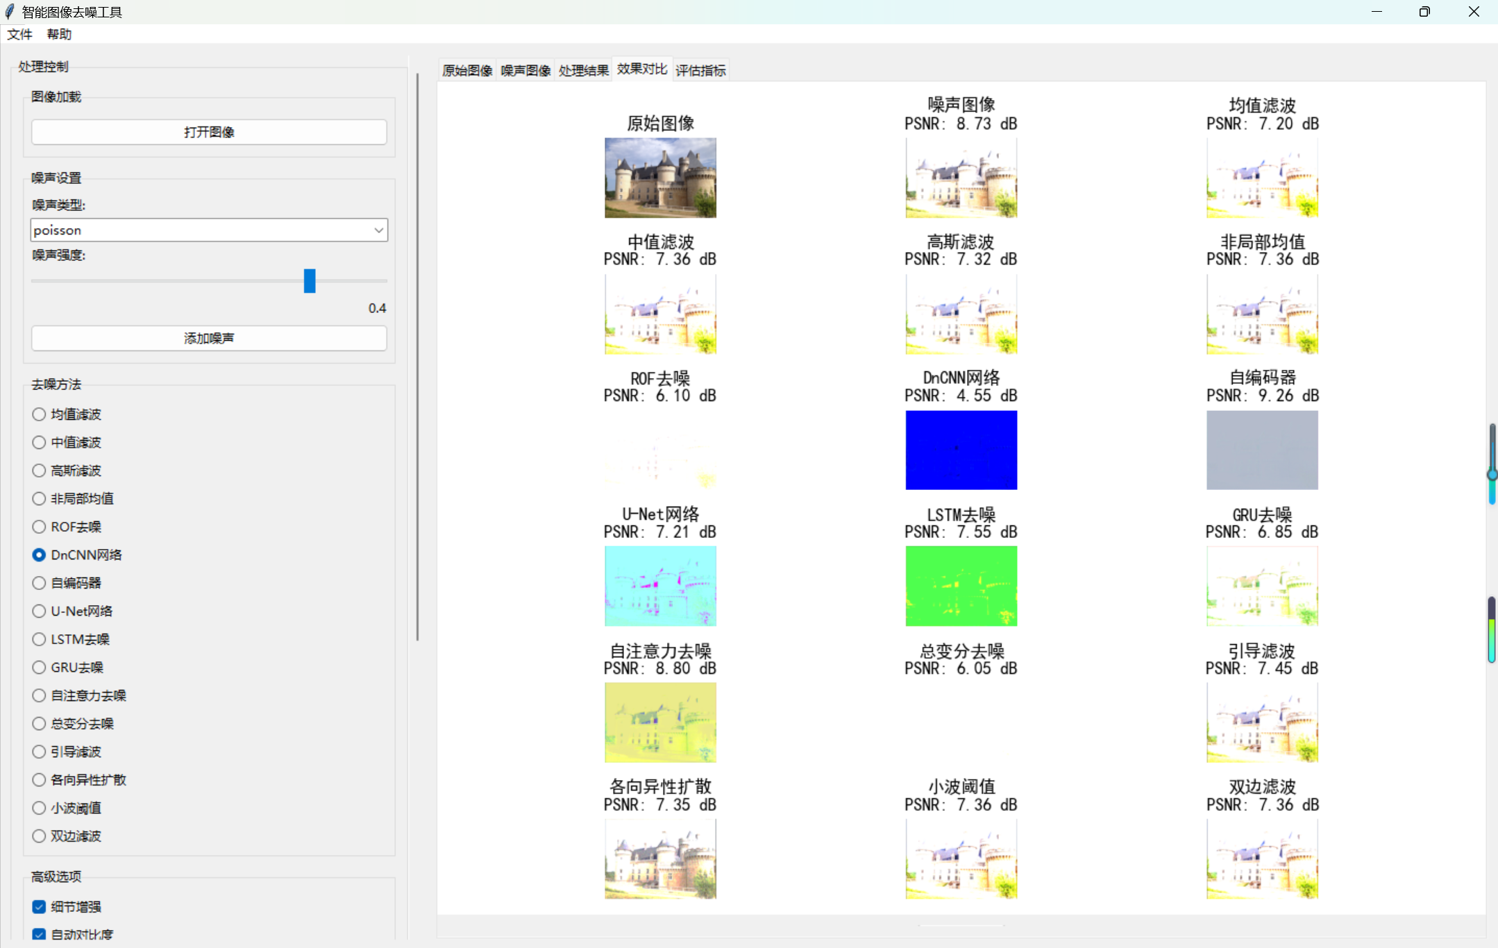This screenshot has width=1498, height=948.
Task: Switch to the 评估指标 tab
Action: click(x=700, y=70)
